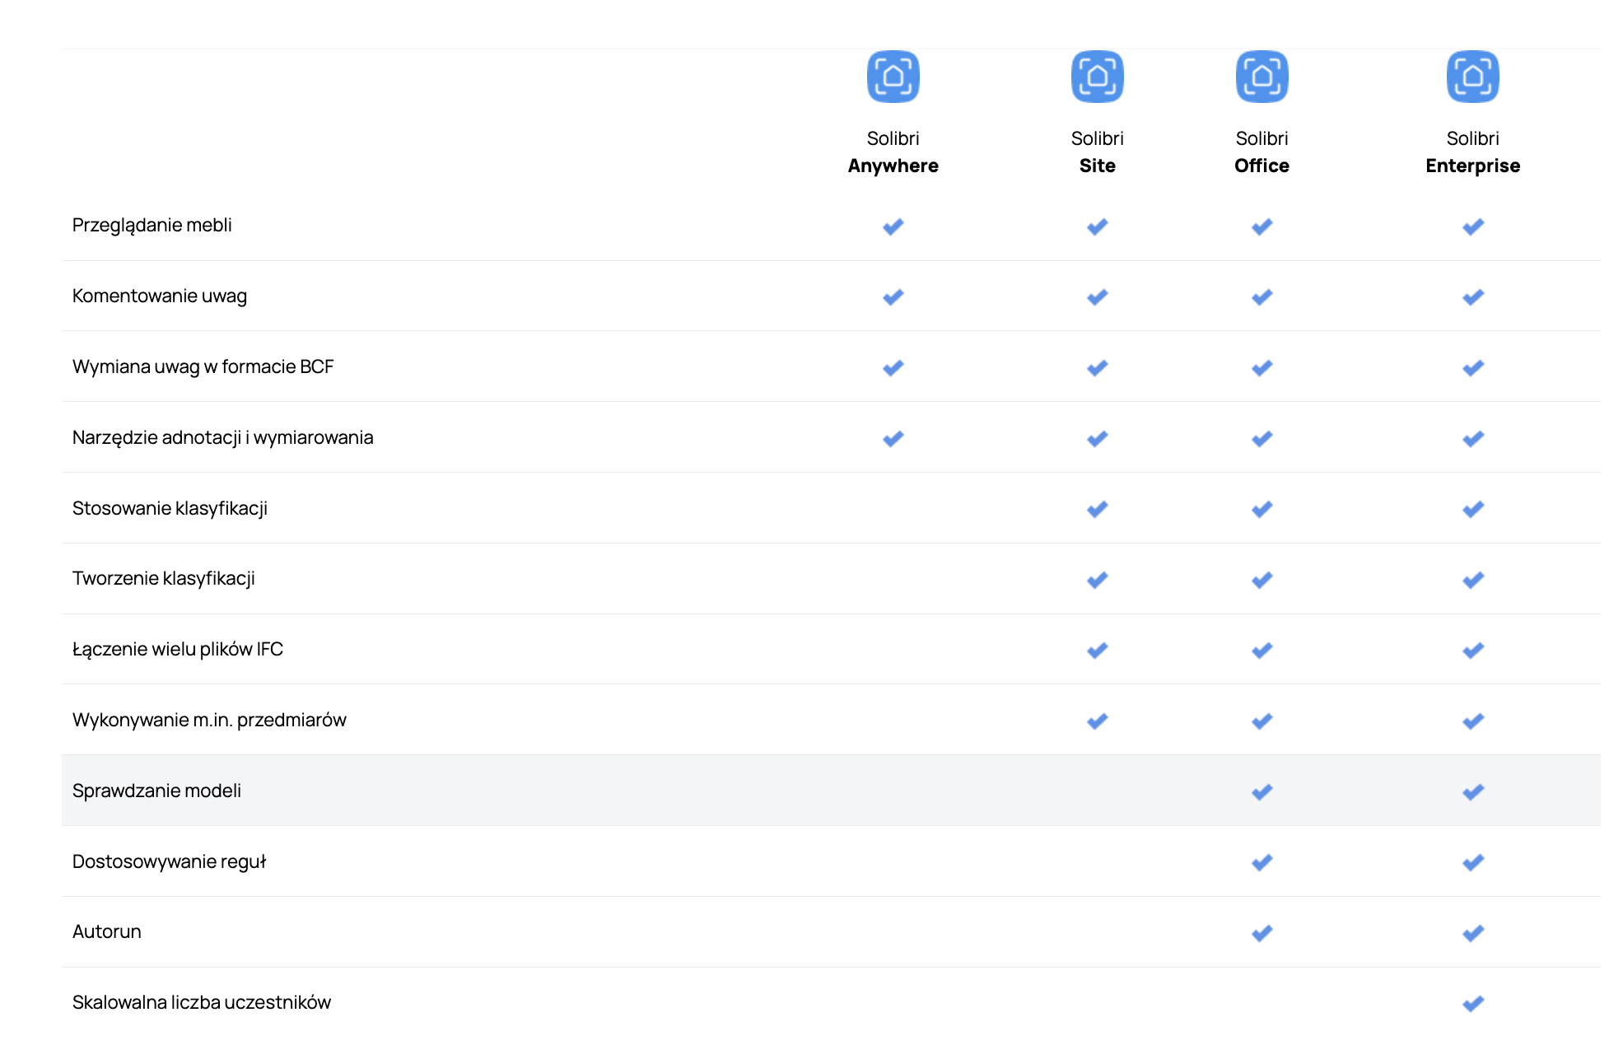Click the Łączenie wielu plików IFC label
1609x1059 pixels.
click(x=177, y=650)
